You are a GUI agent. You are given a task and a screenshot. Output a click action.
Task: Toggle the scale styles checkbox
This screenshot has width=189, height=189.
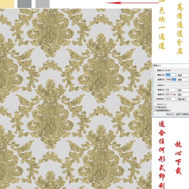[x=155, y=104]
